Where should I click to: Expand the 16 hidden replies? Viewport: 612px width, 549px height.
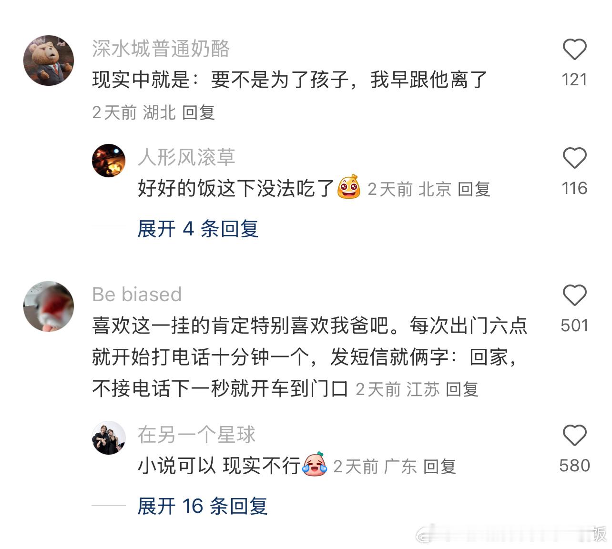coord(202,506)
